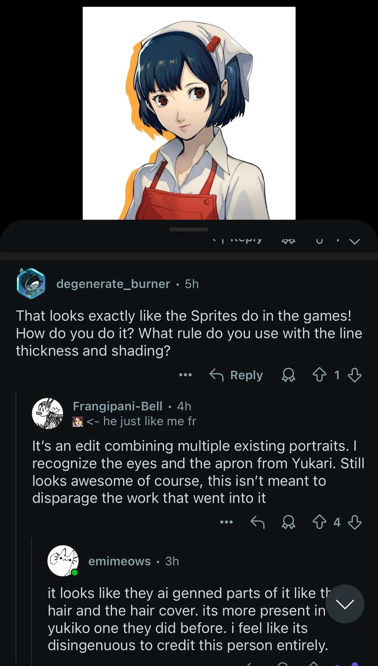Give award to degenerate_burner's comment
Screen dimensions: 378x666
tap(288, 375)
